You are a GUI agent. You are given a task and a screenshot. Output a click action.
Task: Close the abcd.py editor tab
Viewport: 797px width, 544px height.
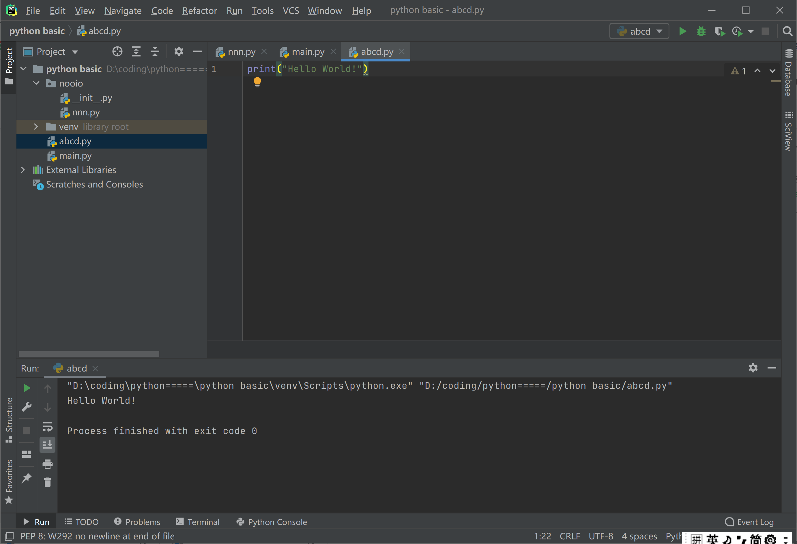[402, 51]
